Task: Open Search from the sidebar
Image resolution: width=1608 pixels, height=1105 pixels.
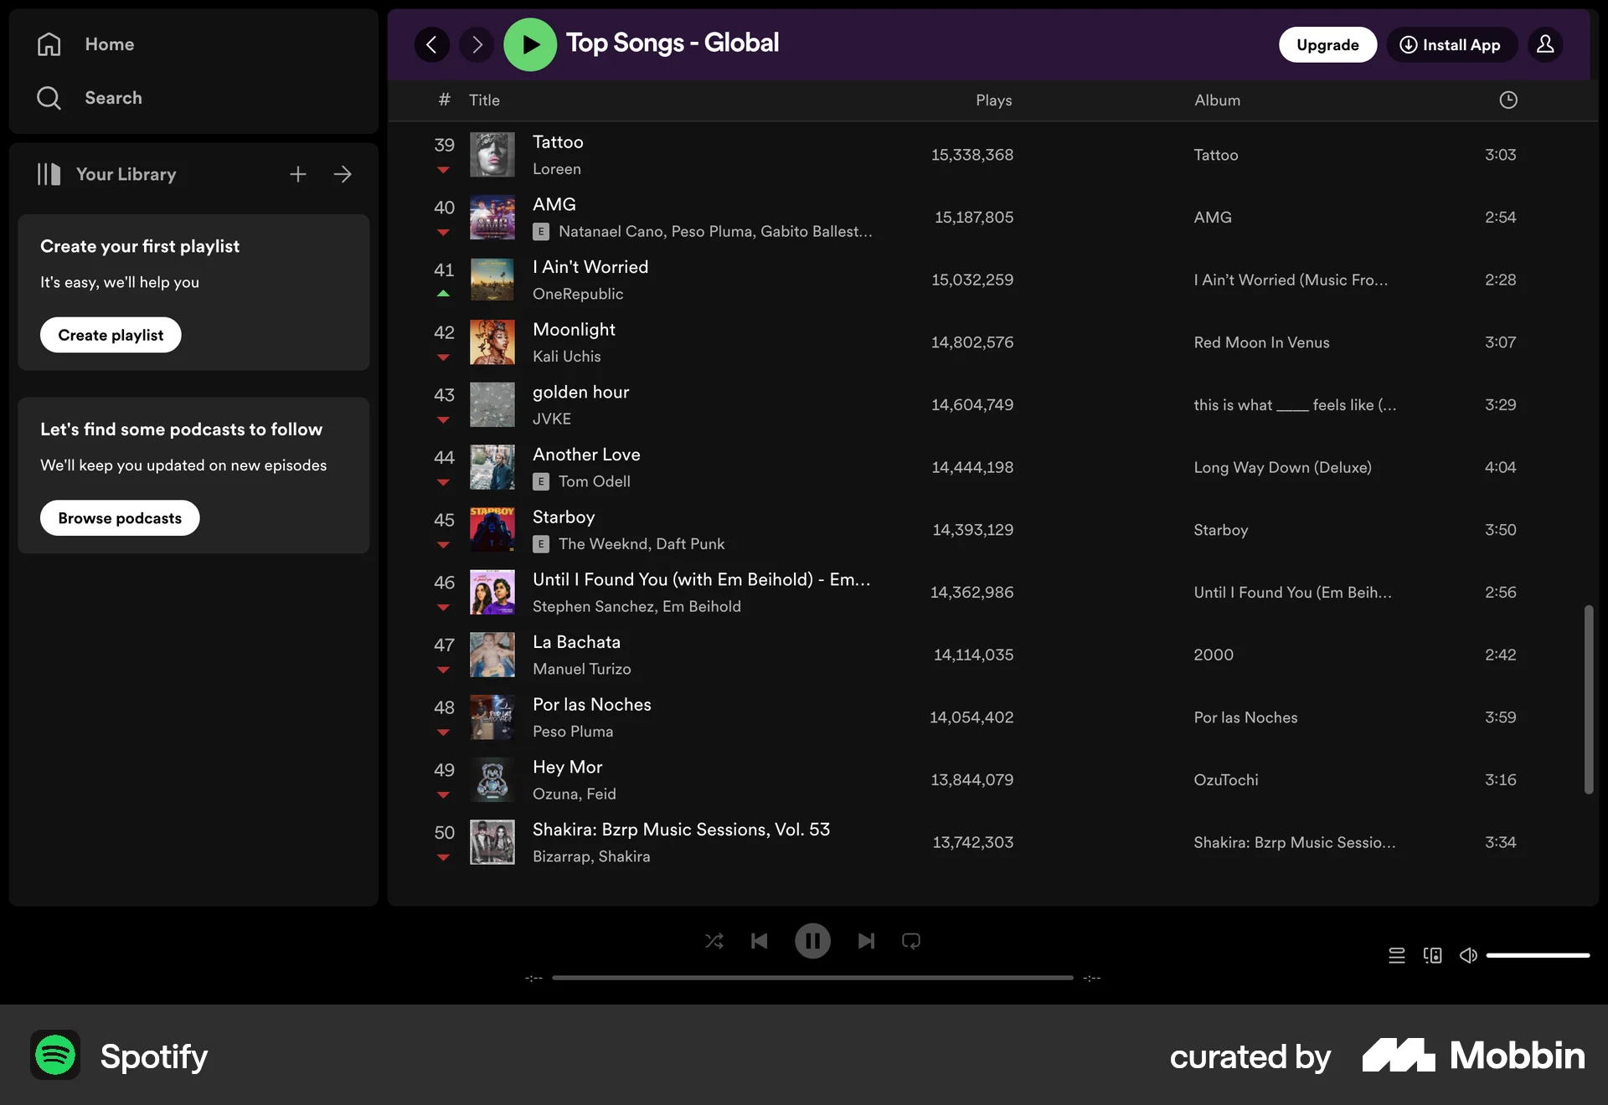Action: (x=114, y=98)
